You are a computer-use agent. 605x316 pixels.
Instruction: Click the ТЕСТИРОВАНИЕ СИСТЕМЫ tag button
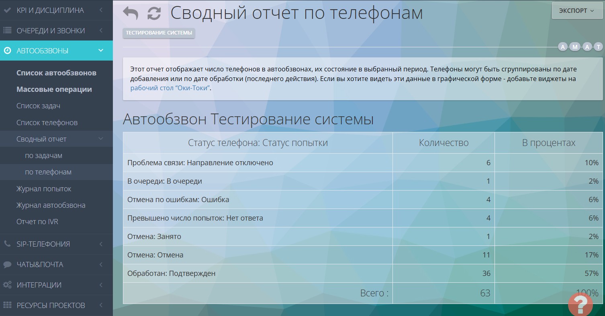pos(159,33)
